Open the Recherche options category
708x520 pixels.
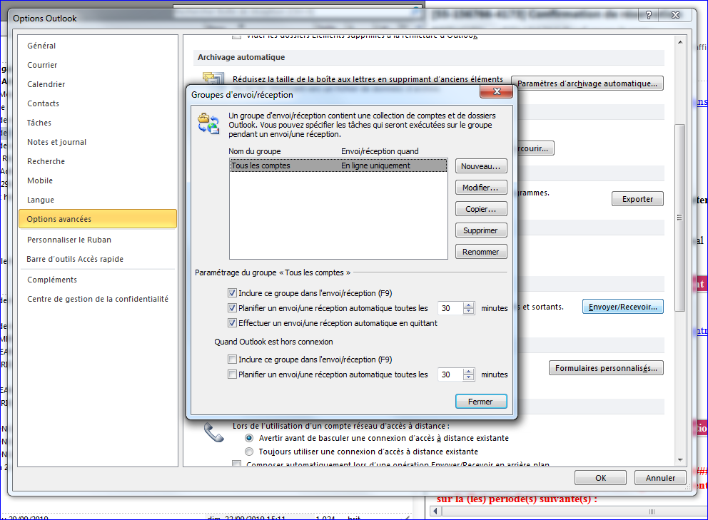tap(98, 161)
